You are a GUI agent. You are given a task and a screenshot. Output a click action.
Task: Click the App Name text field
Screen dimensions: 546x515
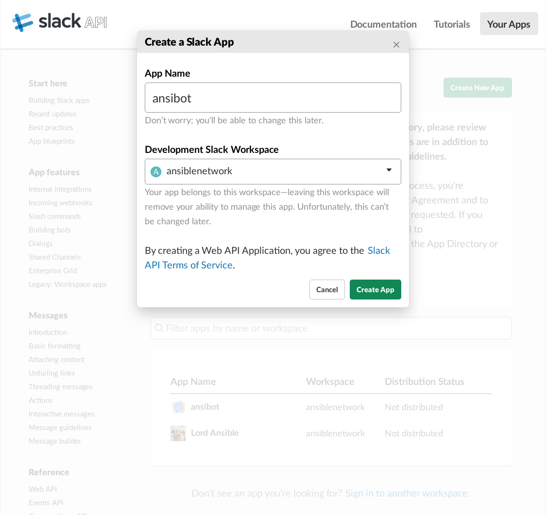coord(273,98)
